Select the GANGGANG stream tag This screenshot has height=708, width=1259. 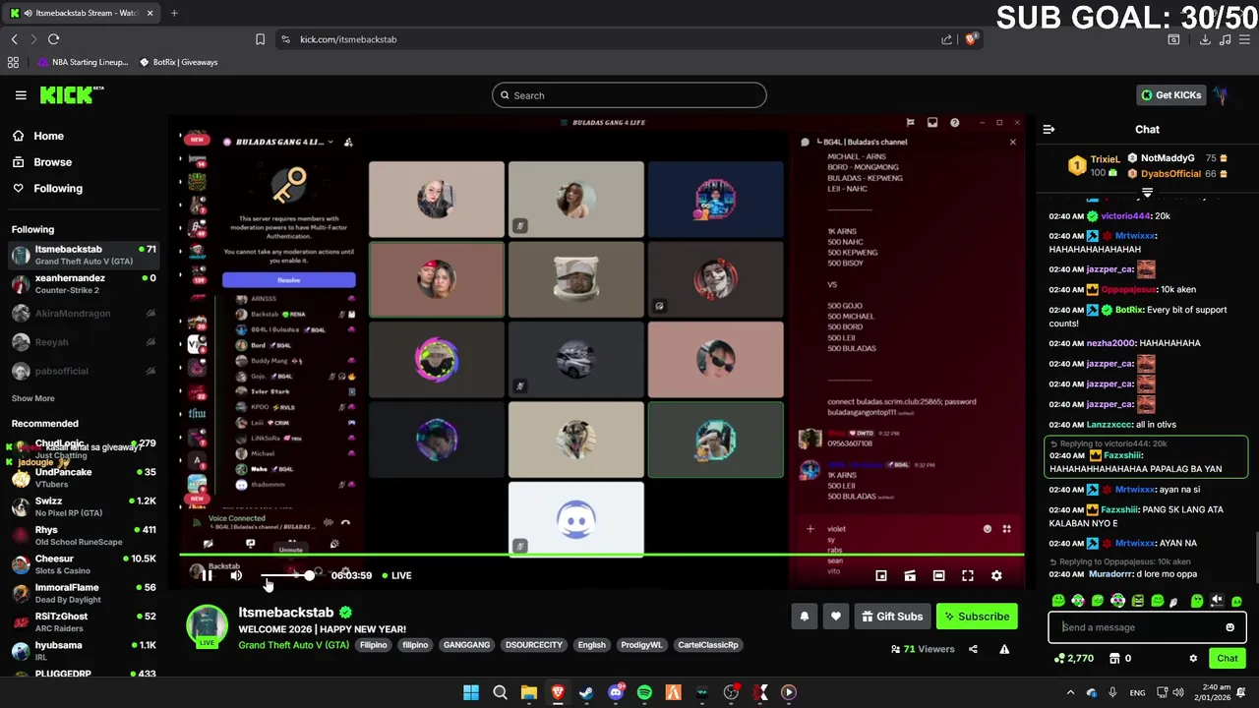point(466,645)
